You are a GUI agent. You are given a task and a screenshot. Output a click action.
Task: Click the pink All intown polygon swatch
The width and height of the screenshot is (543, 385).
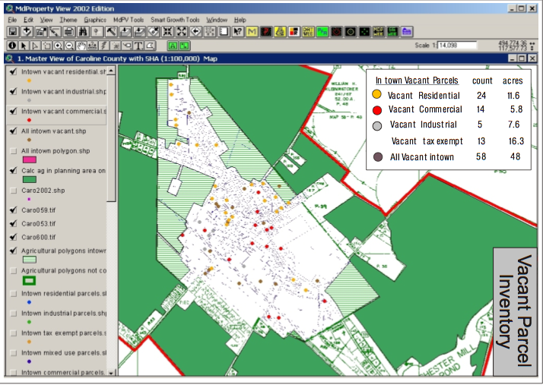[x=30, y=159]
